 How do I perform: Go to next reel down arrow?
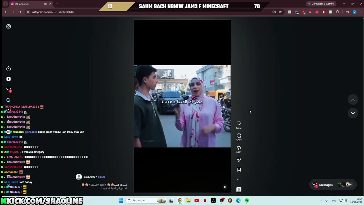pos(353,113)
